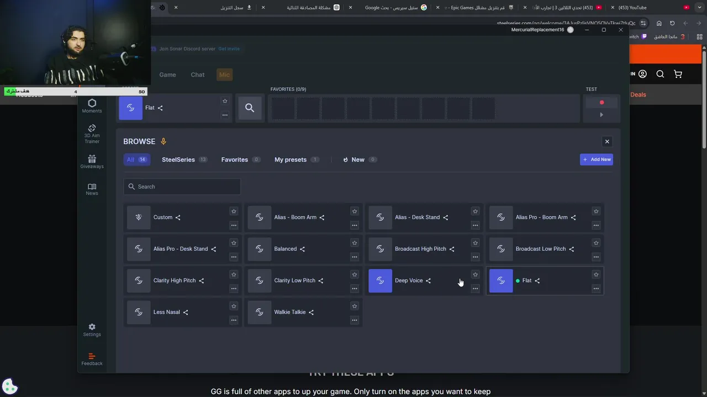Favorite the current Flat preset at top

point(225,101)
